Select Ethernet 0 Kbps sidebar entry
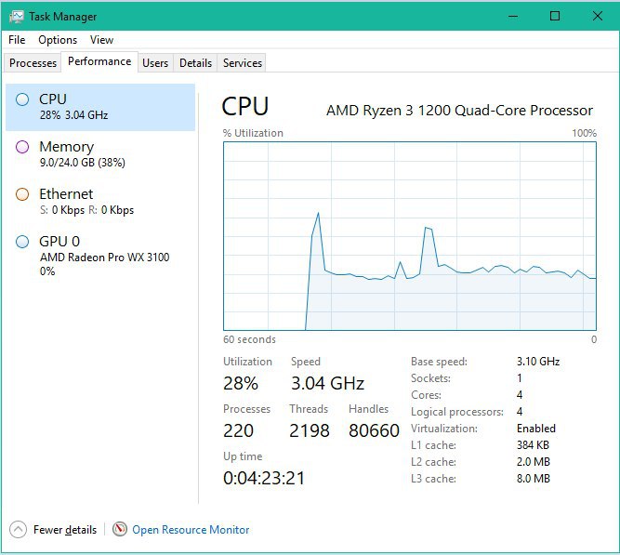This screenshot has width=620, height=555. click(100, 202)
